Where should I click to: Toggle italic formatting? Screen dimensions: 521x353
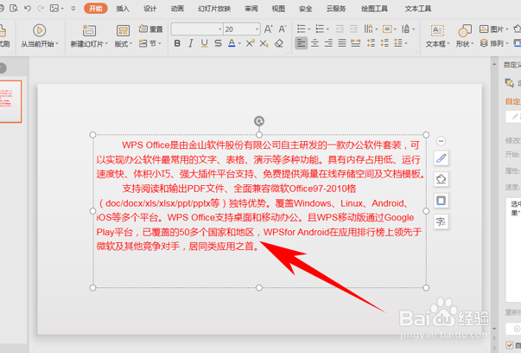191,43
